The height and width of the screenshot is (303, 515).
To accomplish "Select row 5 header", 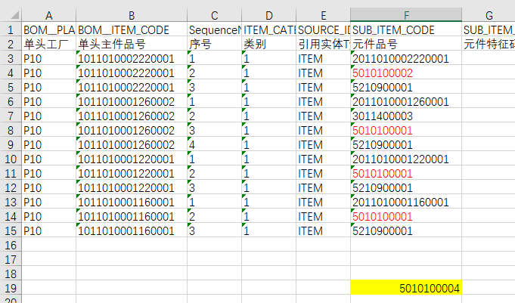I will (x=11, y=88).
